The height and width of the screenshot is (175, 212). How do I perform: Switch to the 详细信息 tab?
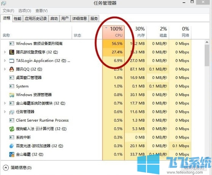pos(79,18)
